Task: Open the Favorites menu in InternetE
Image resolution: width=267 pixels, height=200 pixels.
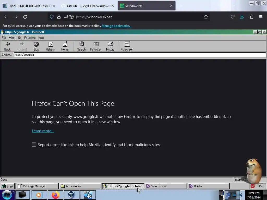Action: [30, 38]
